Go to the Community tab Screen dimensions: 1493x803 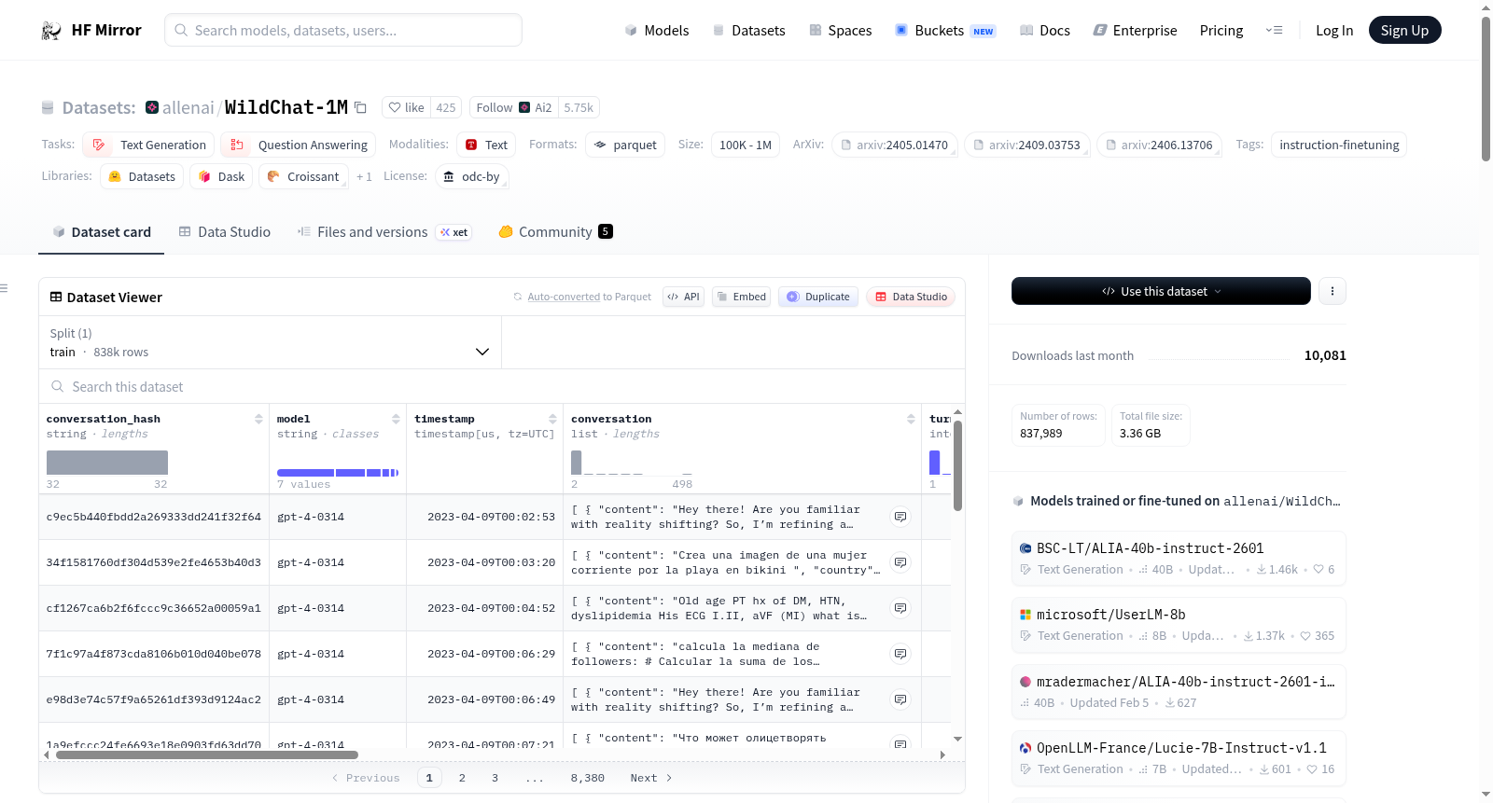(x=555, y=232)
